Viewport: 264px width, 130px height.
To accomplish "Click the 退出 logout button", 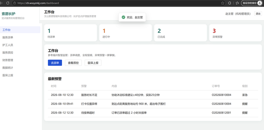I will click(x=258, y=13).
